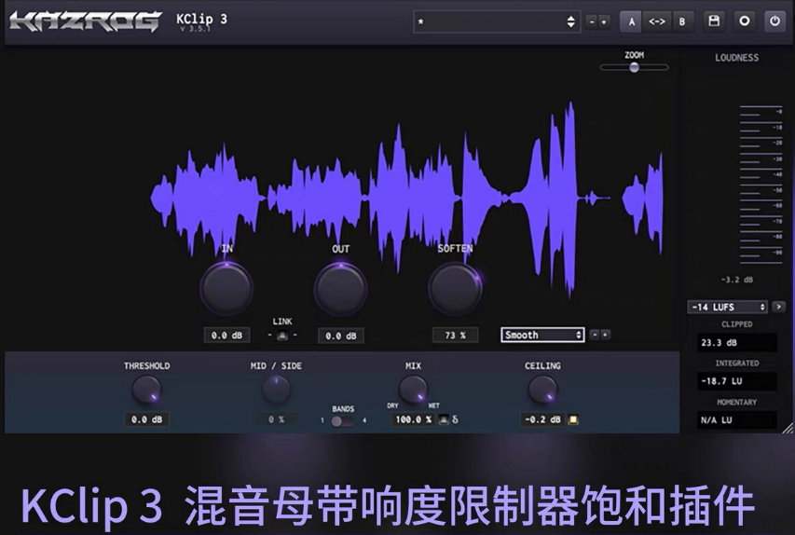This screenshot has width=795, height=535.
Task: Click the IN value field 0.0 dB
Action: pos(226,336)
